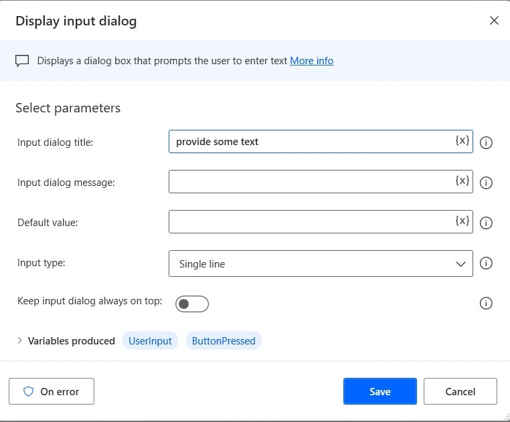Screen dimensions: 510x422
Task: Open On error settings
Action: (x=52, y=391)
